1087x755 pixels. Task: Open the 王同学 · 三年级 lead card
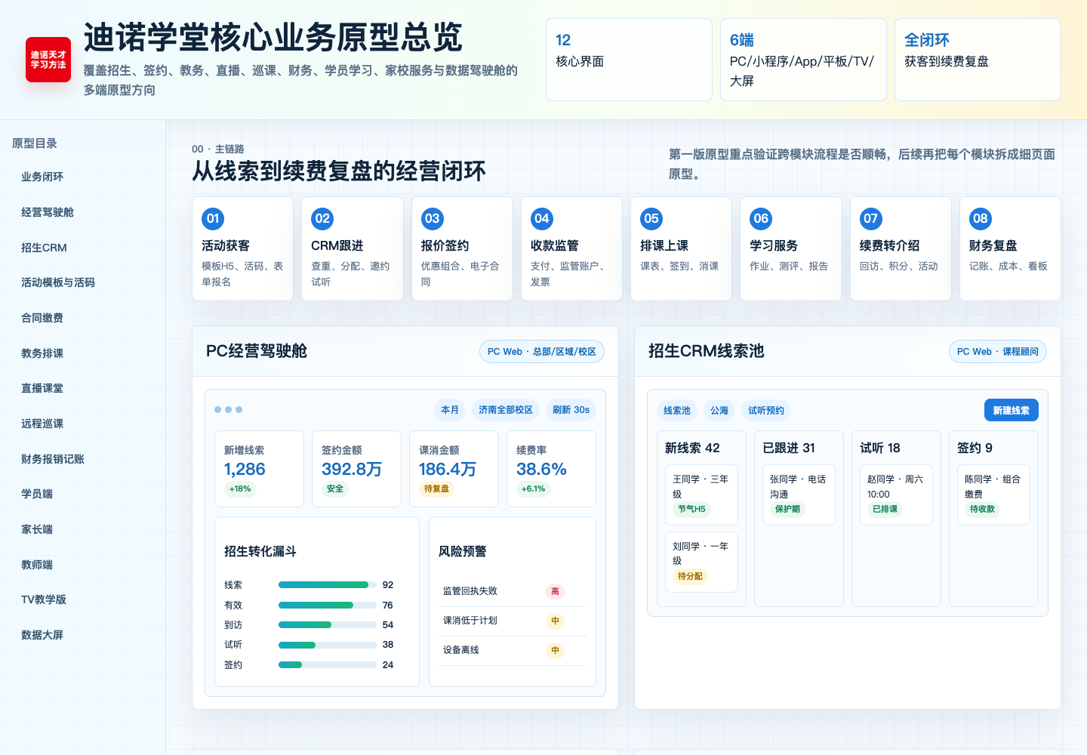(x=701, y=495)
